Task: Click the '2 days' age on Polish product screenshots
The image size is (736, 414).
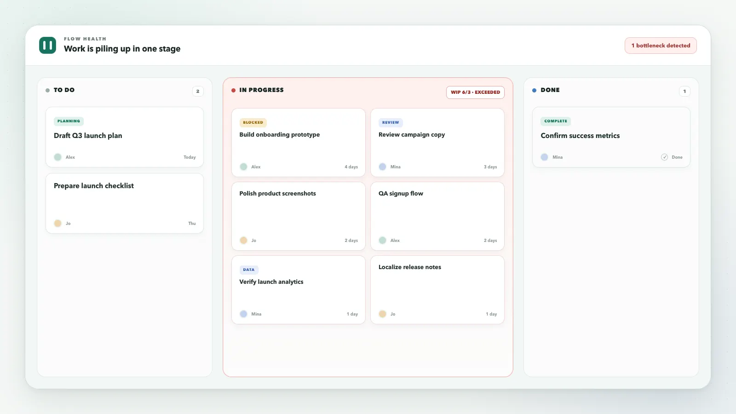Action: pyautogui.click(x=351, y=241)
